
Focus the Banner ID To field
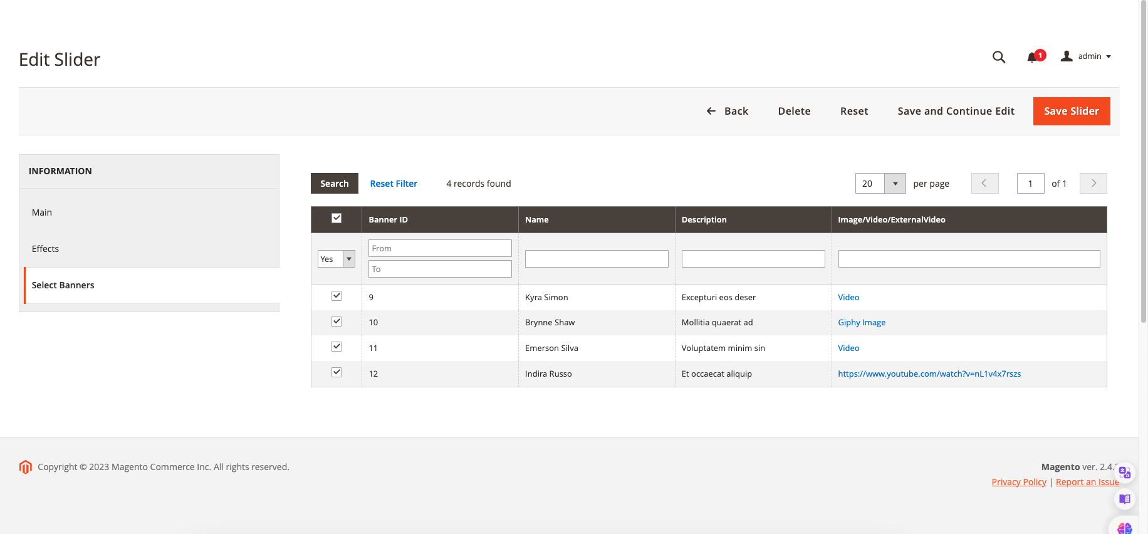click(x=440, y=269)
